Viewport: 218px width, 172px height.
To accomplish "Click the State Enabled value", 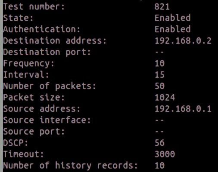I will coord(172,18).
